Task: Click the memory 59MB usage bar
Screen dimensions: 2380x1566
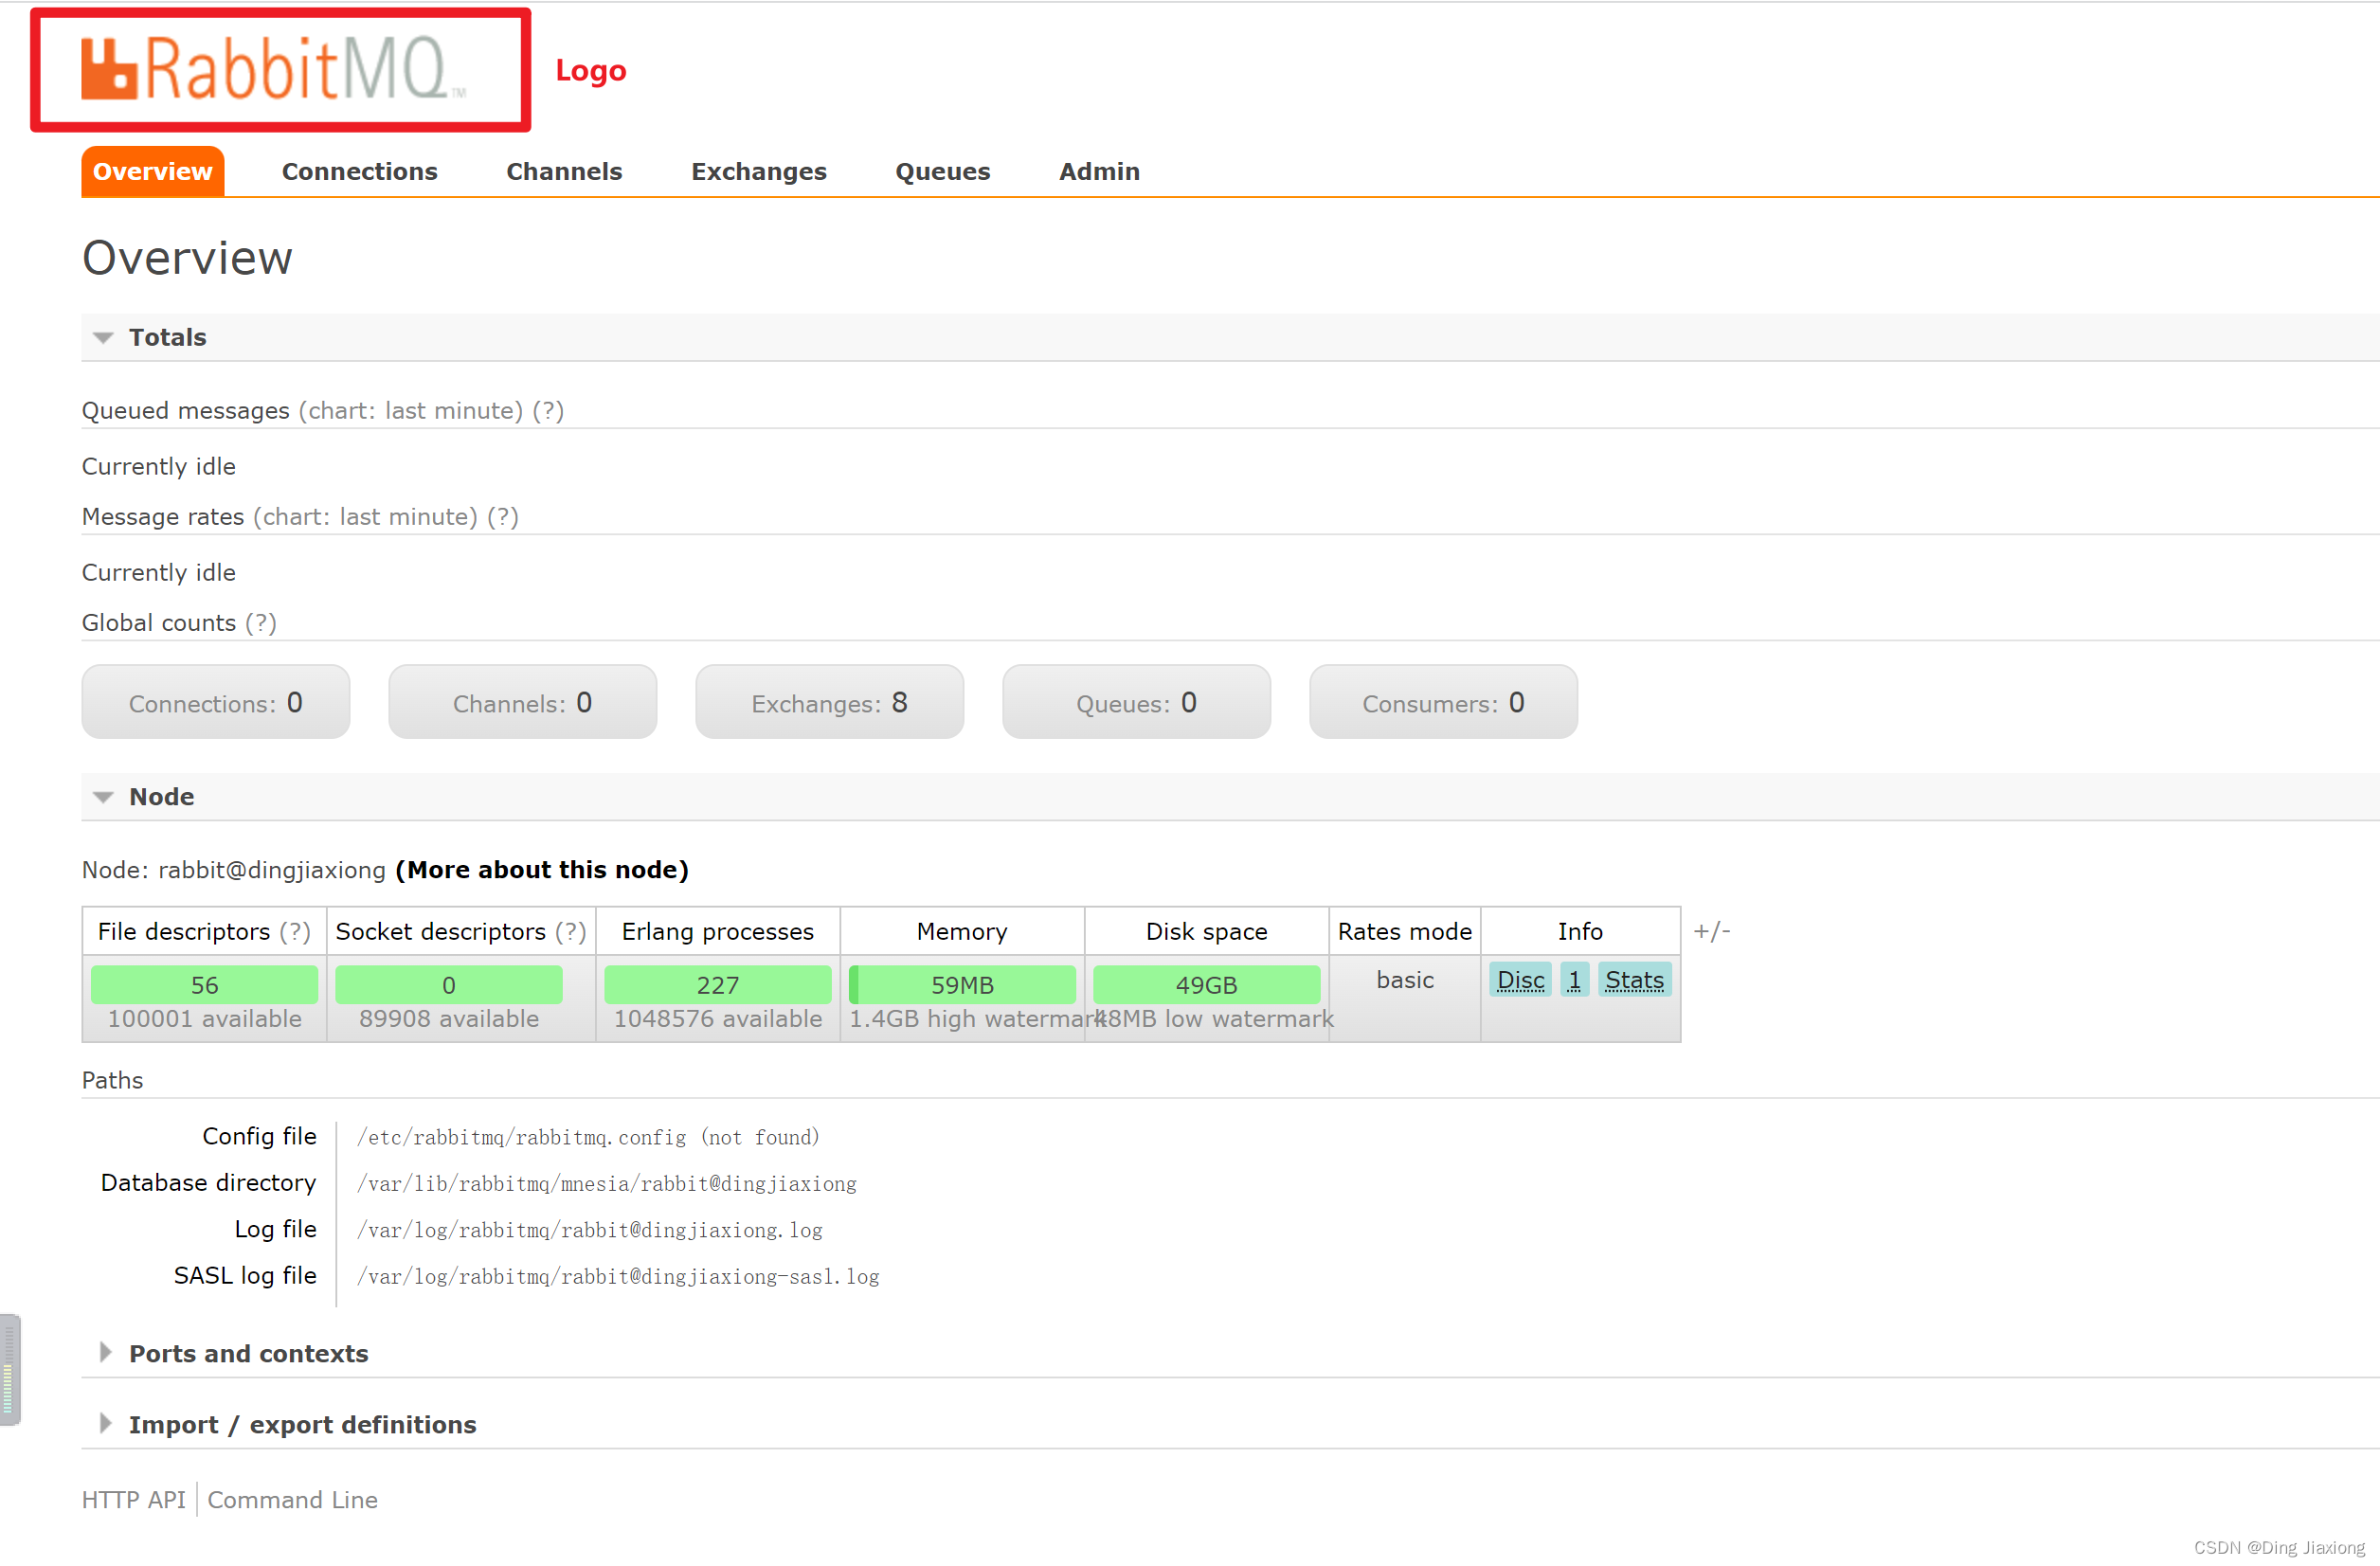Action: pos(962,984)
